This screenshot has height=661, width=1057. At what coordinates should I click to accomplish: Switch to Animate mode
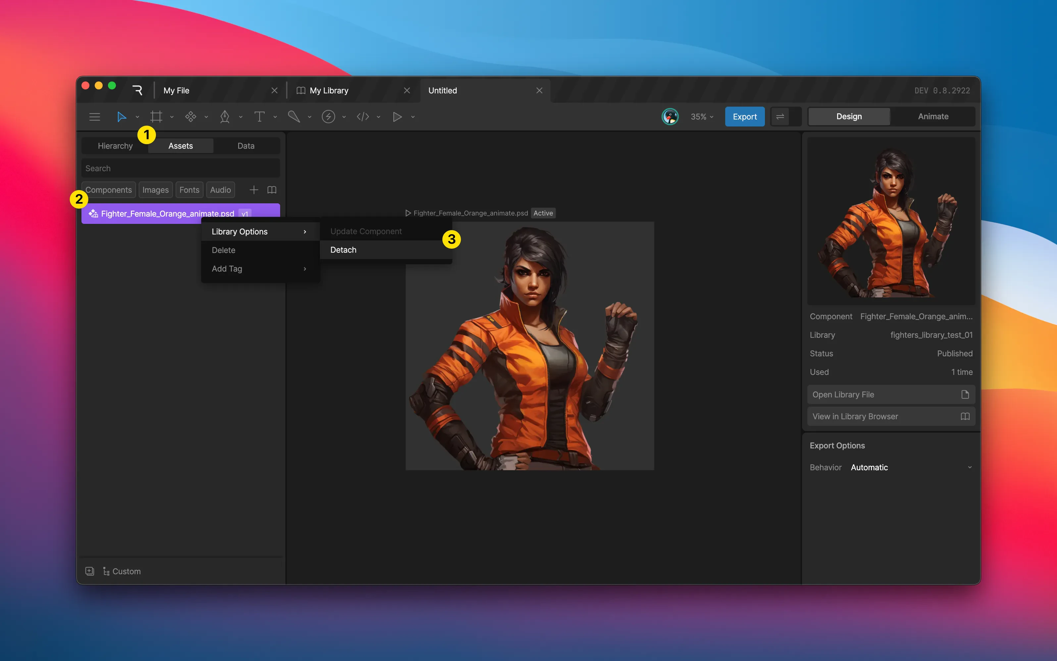click(x=933, y=116)
